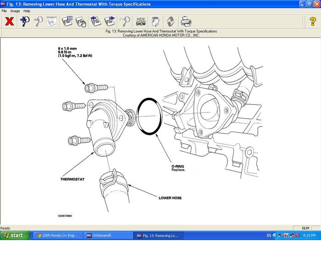
Task: Click the 8:18 PM clock
Action: pyautogui.click(x=310, y=235)
